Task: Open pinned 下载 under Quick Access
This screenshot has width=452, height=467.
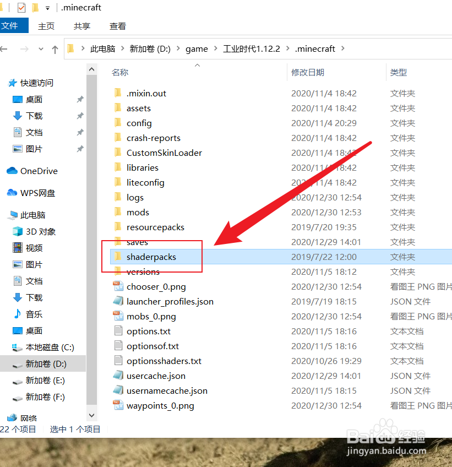Action: (x=34, y=116)
